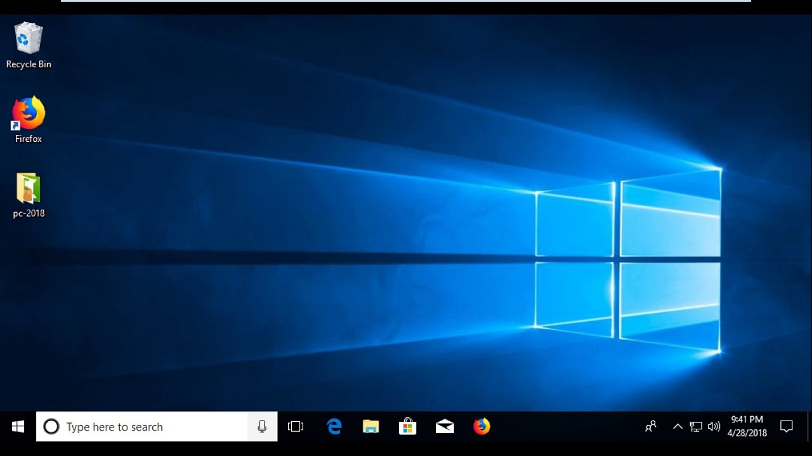
Task: Click the 'pc-2018' label text
Action: click(x=29, y=213)
